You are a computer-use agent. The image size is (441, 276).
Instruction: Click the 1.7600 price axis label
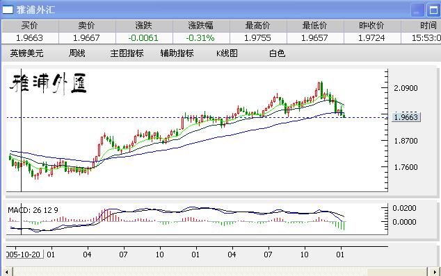(406, 167)
